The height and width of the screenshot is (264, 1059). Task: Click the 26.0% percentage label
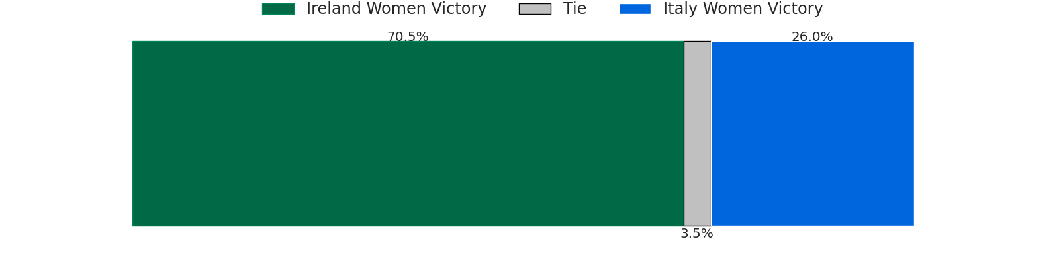(x=812, y=37)
